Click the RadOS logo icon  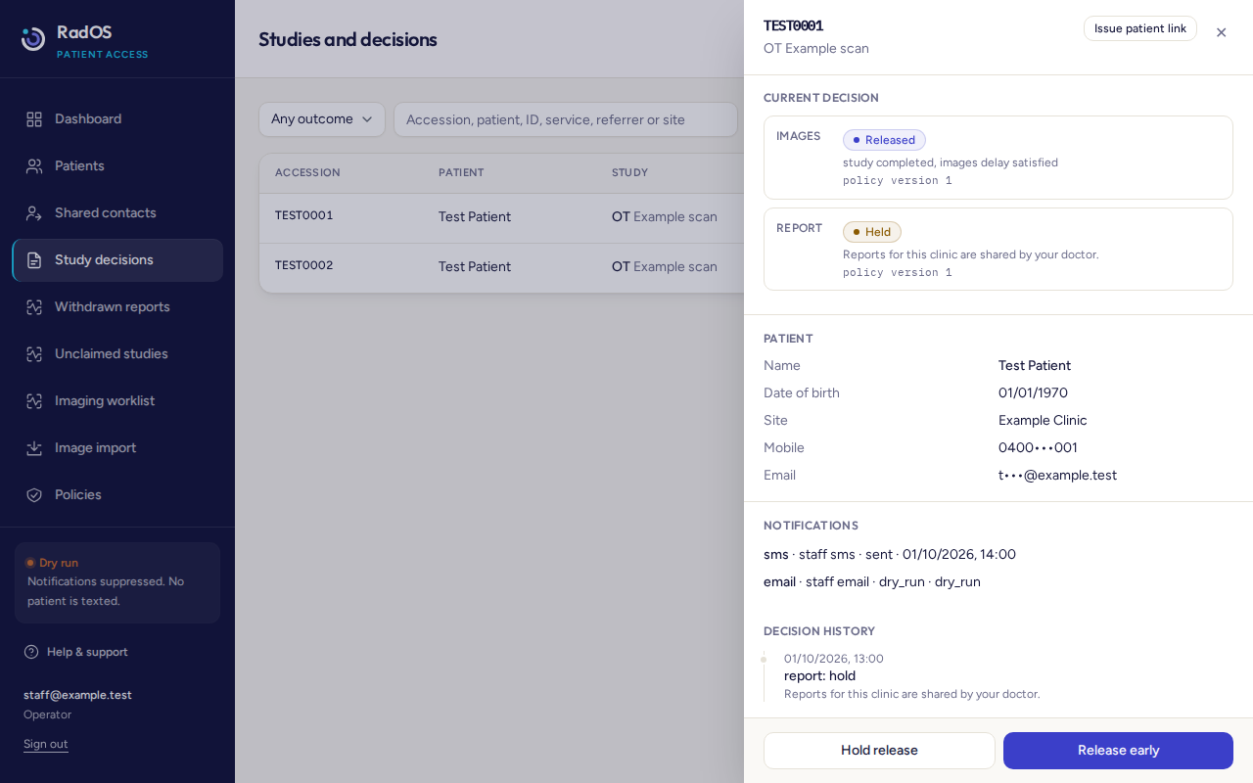tap(33, 39)
